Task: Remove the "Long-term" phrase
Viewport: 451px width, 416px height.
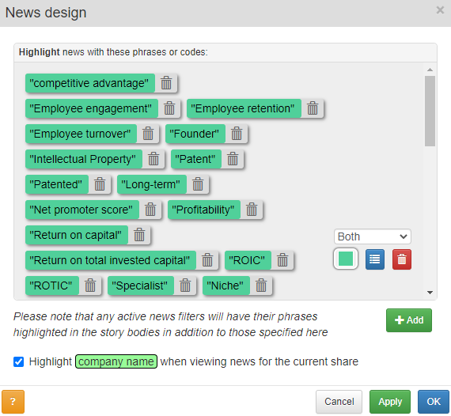Action: pos(198,184)
